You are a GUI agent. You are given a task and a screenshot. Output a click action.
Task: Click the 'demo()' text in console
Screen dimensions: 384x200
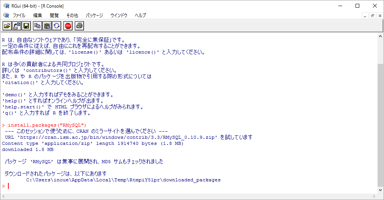click(14, 95)
